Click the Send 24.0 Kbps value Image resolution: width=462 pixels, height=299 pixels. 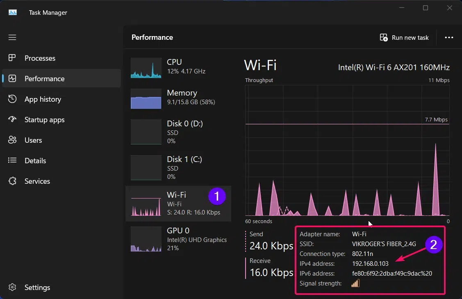[x=271, y=246]
